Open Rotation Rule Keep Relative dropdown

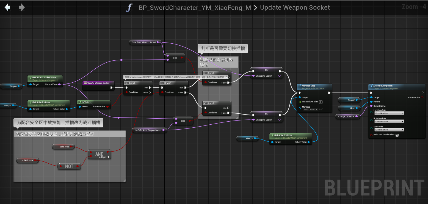[389, 121]
